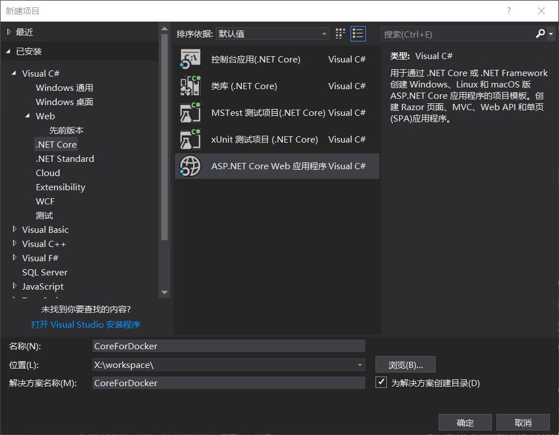Toggle the create directory for solution checkbox
The height and width of the screenshot is (435, 559).
(382, 382)
